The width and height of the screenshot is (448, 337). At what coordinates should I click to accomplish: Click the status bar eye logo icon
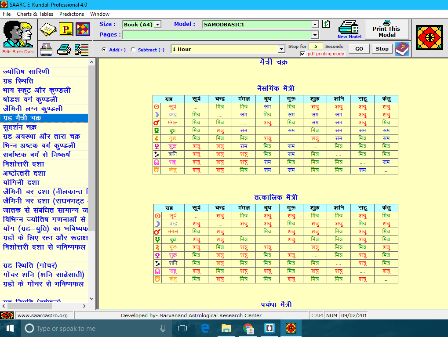coord(7,315)
